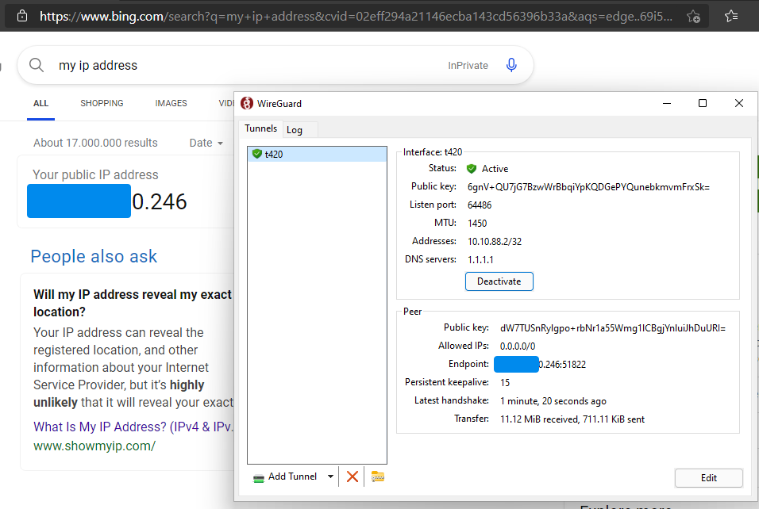Viewport: 759px width, 509px height.
Task: Open the favorites list icon
Action: coord(731,16)
